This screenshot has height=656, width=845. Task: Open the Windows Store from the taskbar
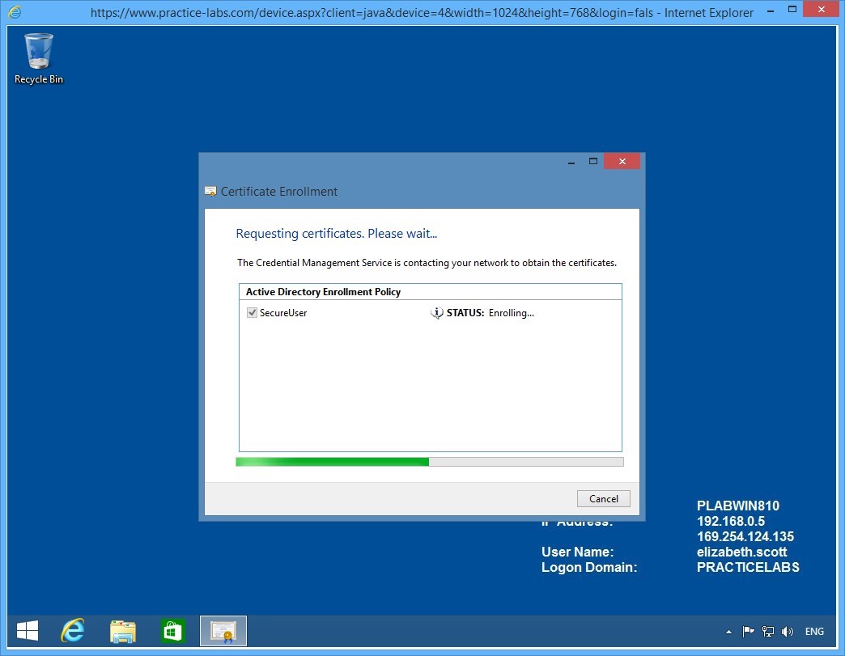pos(173,631)
